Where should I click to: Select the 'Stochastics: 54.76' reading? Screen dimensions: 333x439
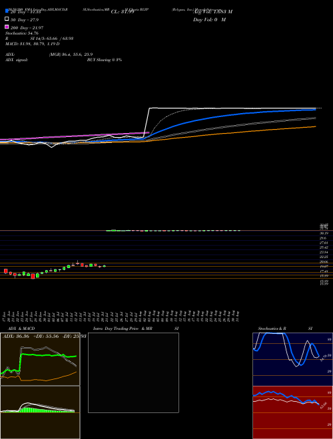pos(22,33)
